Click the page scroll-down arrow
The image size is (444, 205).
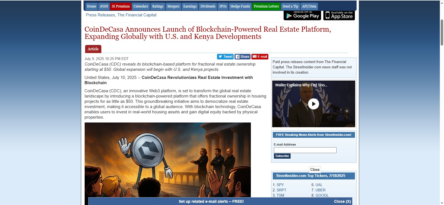click(442, 203)
